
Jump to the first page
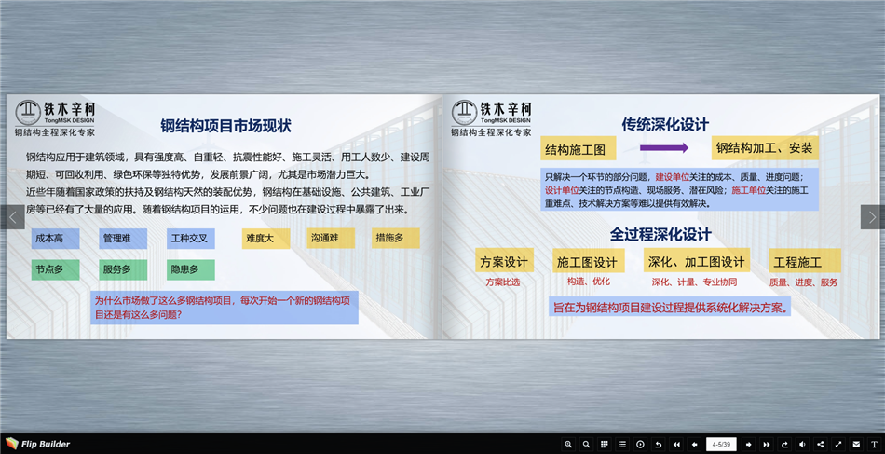(x=676, y=445)
